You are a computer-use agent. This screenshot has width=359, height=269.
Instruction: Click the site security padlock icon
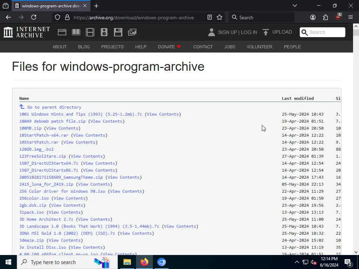67,18
